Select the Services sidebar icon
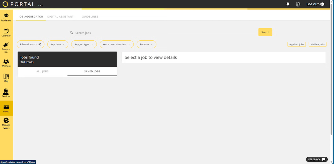The image size is (334, 164). pos(6,92)
